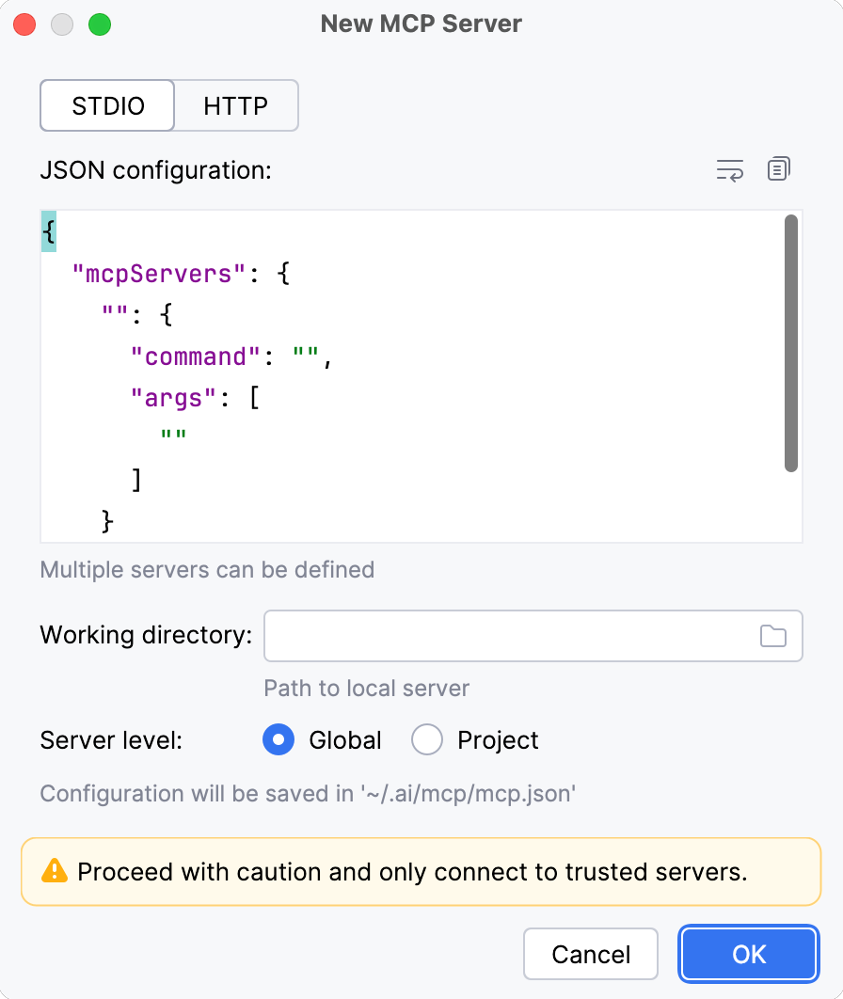Open the folder browser for working directory
Viewport: 843px width, 999px height.
pyautogui.click(x=773, y=636)
